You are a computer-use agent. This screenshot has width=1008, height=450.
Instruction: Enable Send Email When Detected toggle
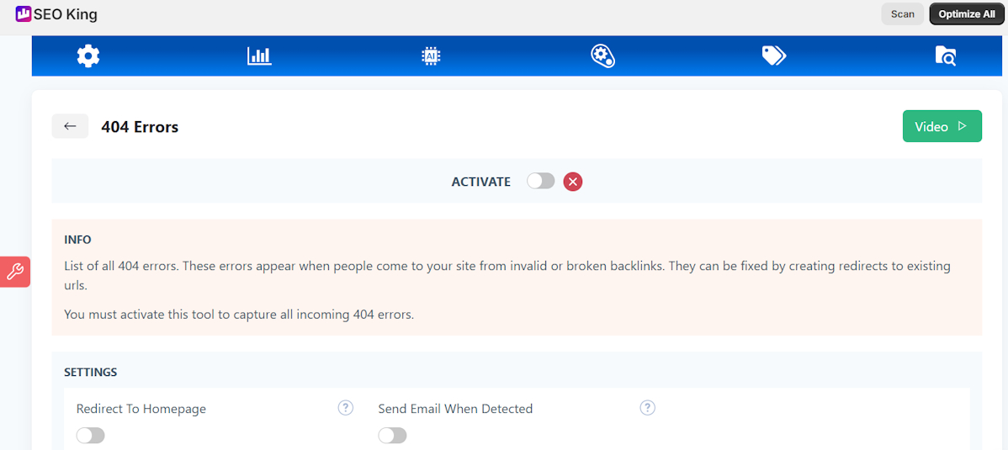click(392, 436)
